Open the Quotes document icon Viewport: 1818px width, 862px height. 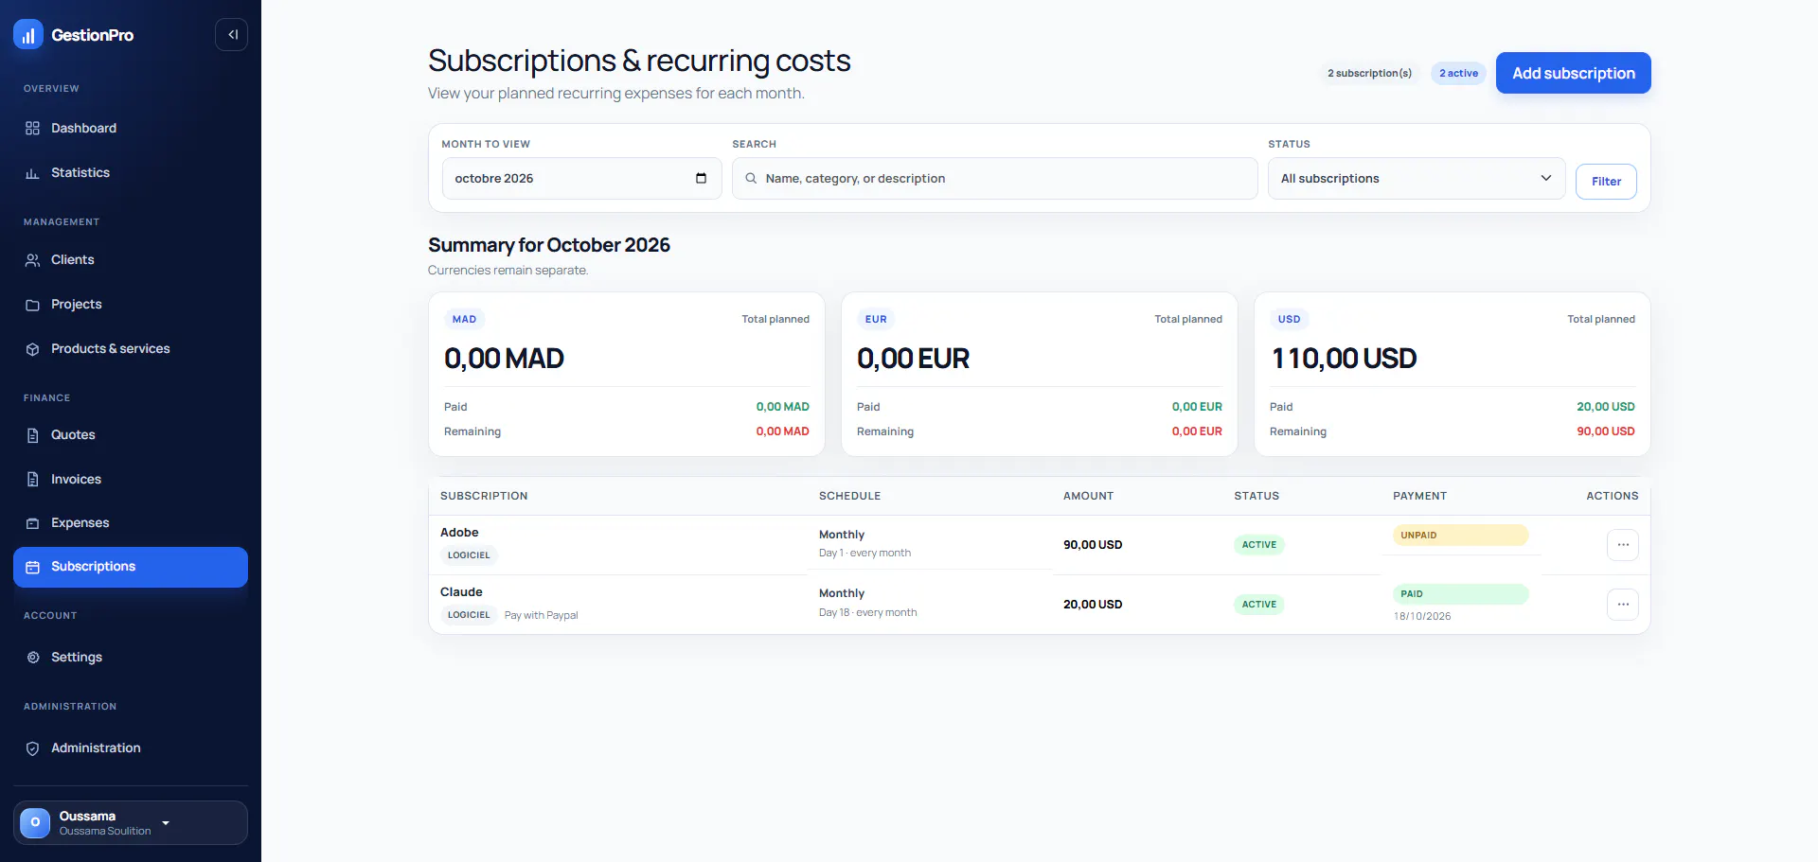(x=32, y=435)
